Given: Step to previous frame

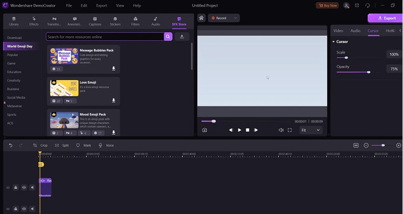Looking at the screenshot, I should click(231, 130).
